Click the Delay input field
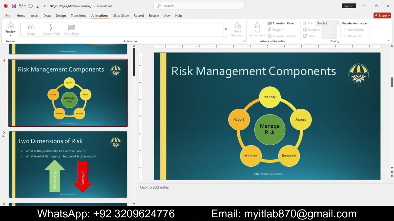The image size is (394, 221). (x=329, y=36)
